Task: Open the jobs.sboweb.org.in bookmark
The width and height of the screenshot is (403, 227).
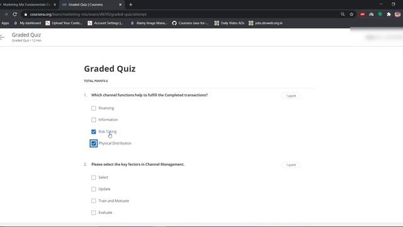Action: coord(266,23)
